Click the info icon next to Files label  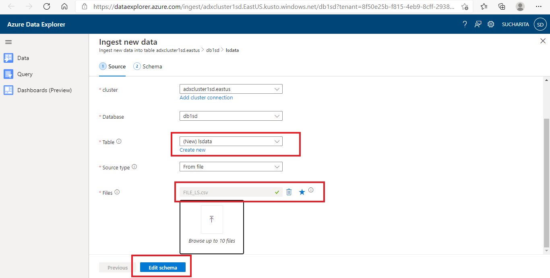(117, 192)
